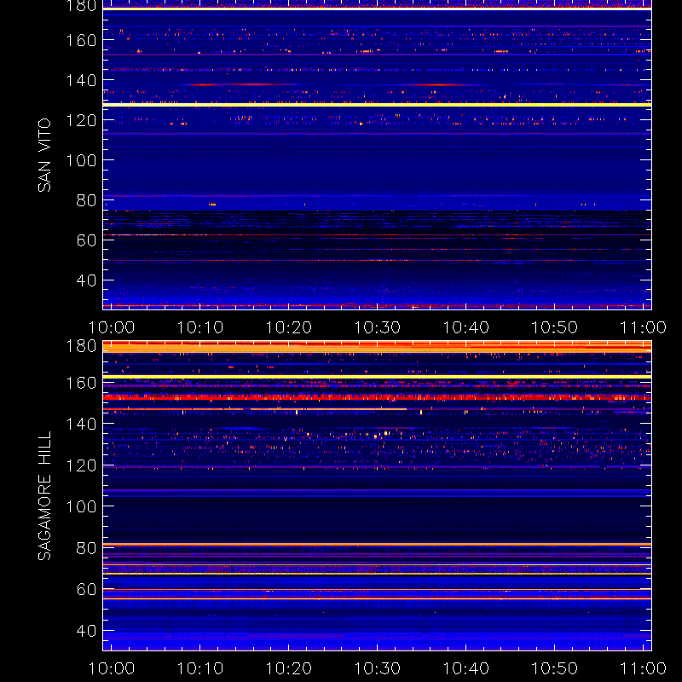Viewport: 682px width, 682px height.
Task: Click 11:00 time label under Sagamore Hill plot
Action: tap(644, 668)
